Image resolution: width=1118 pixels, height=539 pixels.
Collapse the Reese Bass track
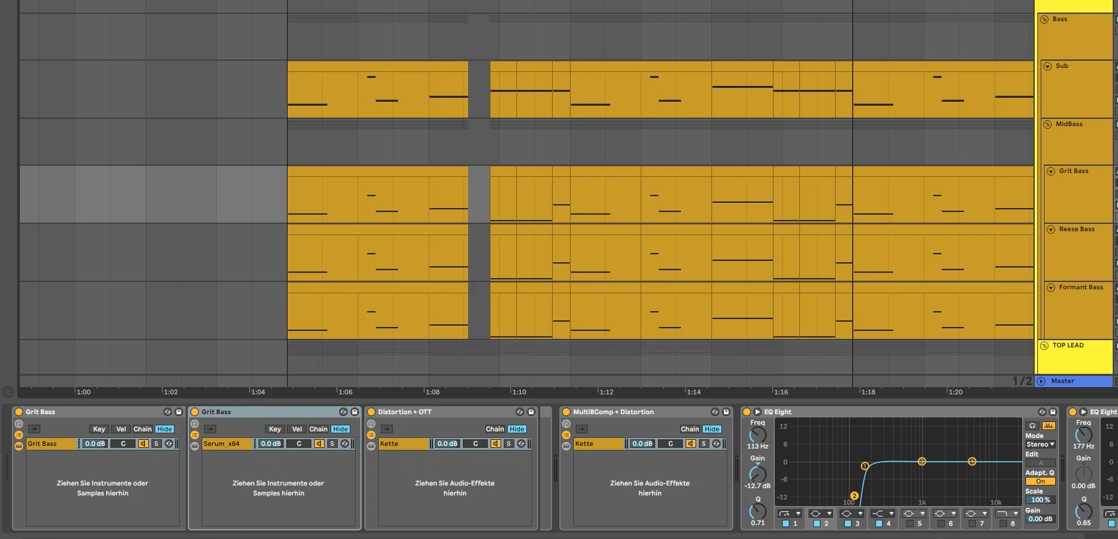1051,229
